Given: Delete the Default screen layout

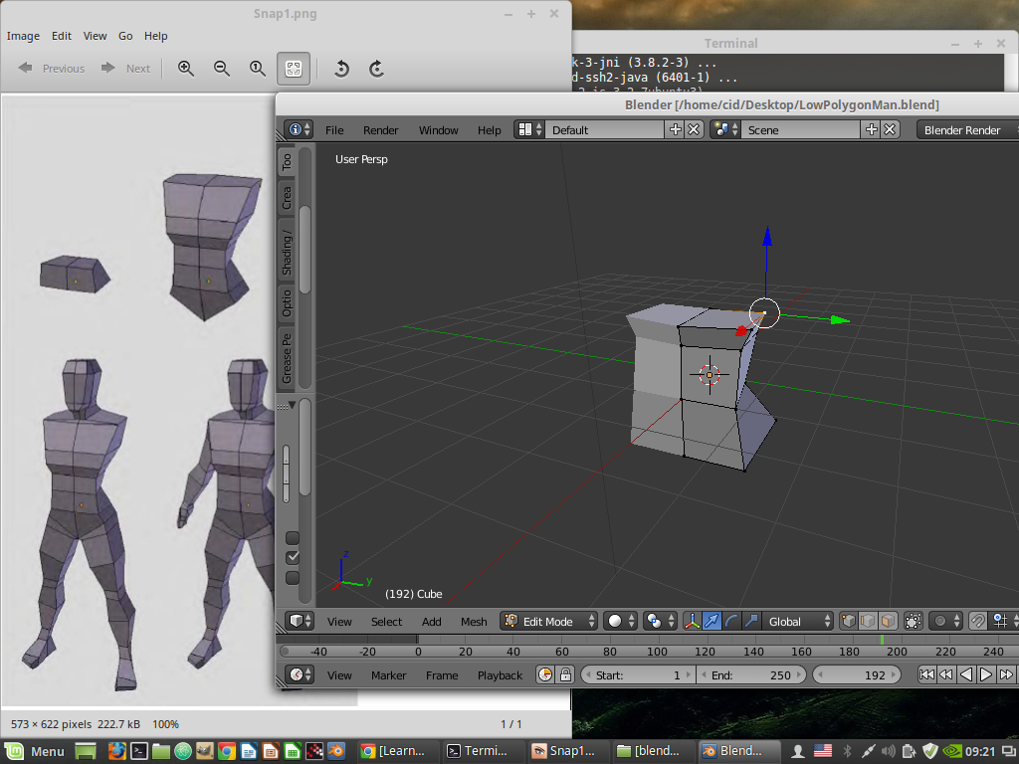Looking at the screenshot, I should click(694, 129).
